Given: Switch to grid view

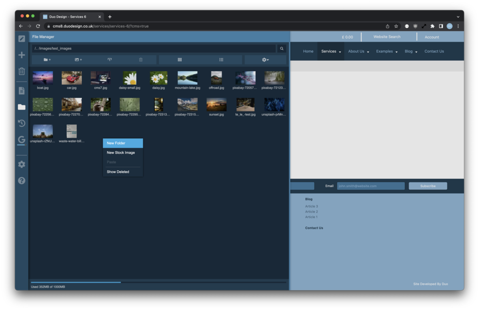Looking at the screenshot, I should (x=180, y=60).
